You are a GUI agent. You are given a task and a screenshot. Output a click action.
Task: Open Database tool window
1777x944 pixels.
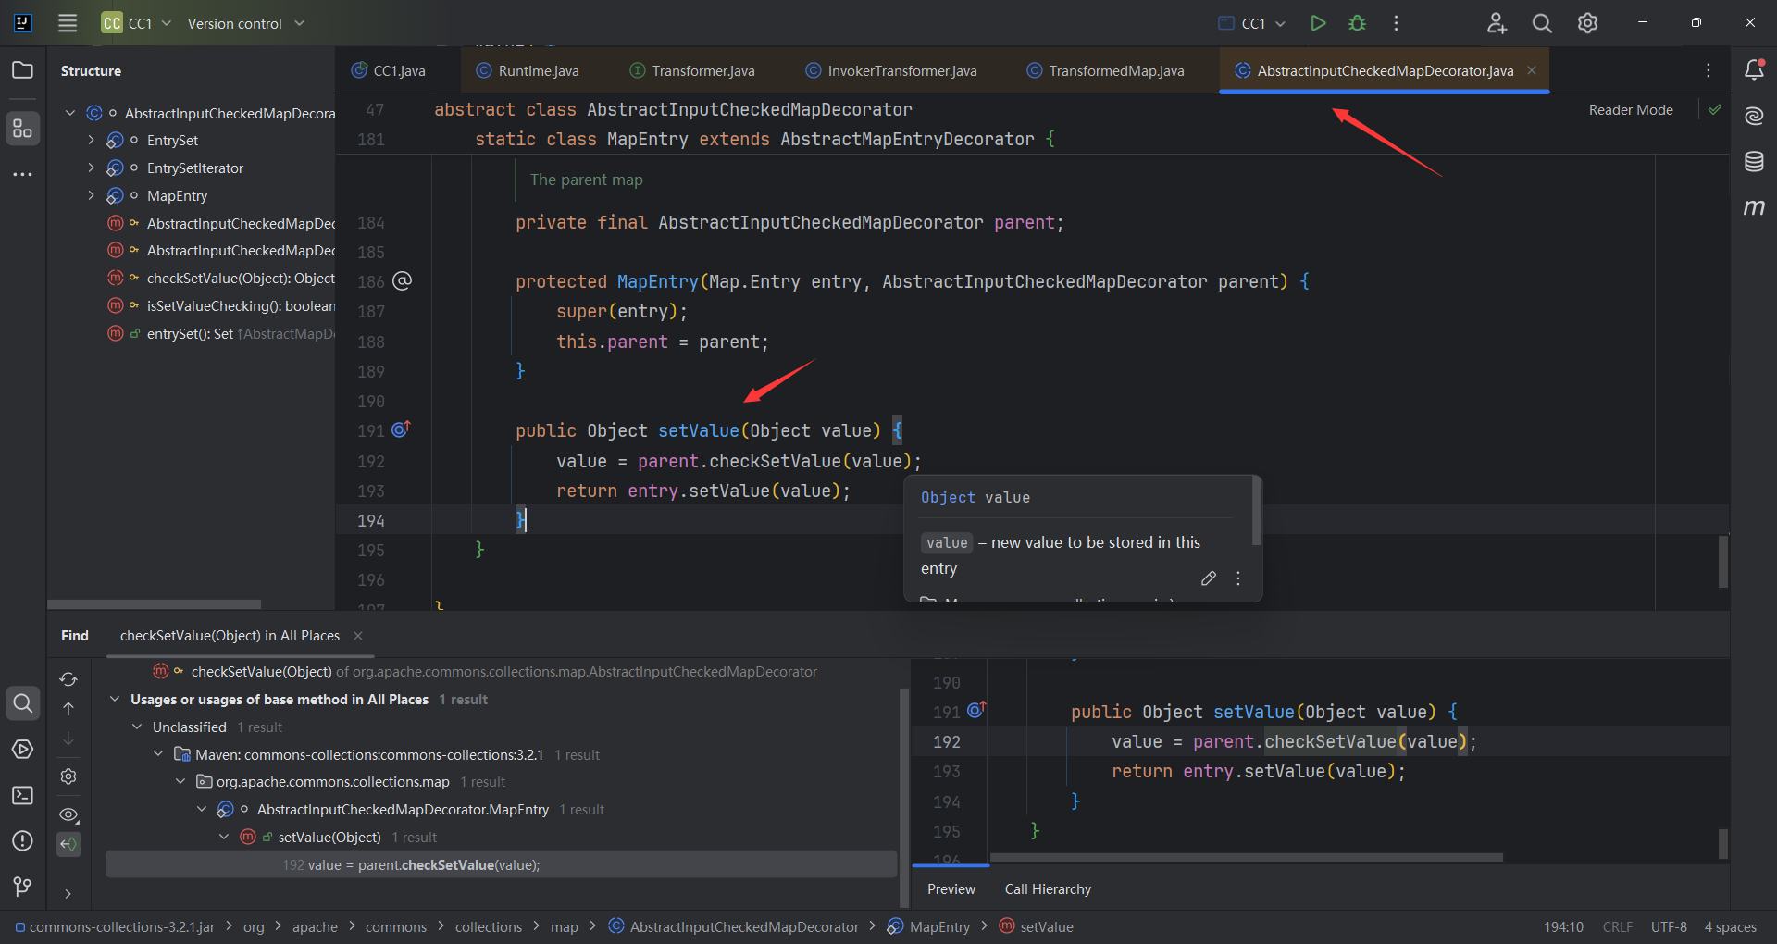(x=1754, y=162)
